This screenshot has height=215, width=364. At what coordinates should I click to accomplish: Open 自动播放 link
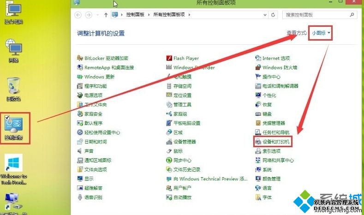(183, 197)
